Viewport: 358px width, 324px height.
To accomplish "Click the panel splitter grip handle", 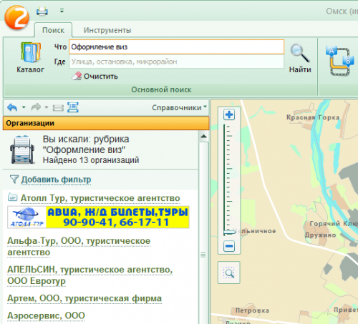I will (x=203, y=255).
